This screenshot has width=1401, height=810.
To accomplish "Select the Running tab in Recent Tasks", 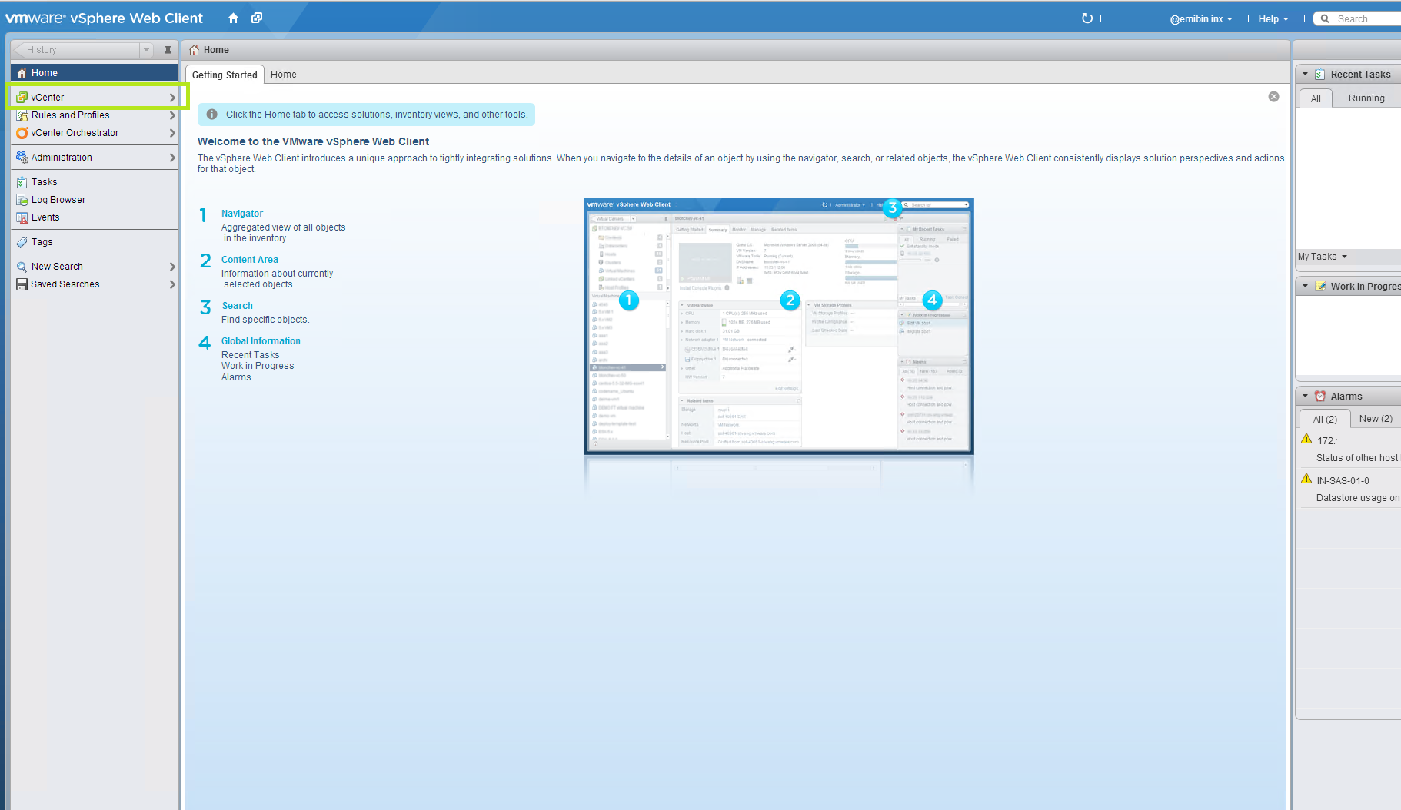I will click(x=1366, y=98).
